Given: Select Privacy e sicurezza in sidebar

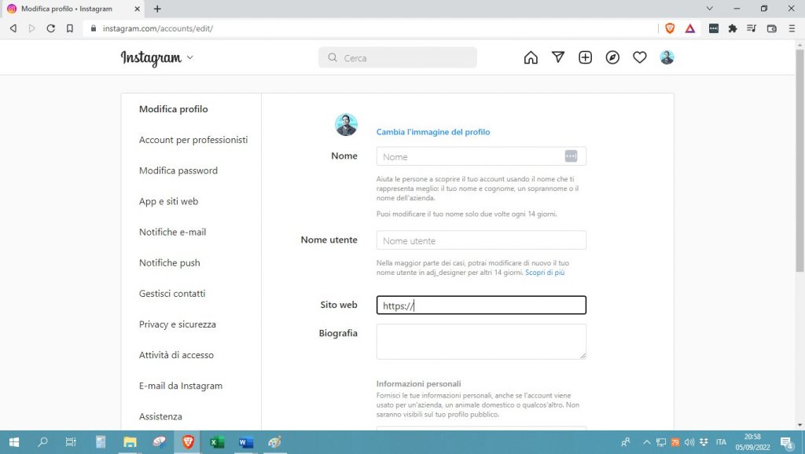Looking at the screenshot, I should pyautogui.click(x=178, y=324).
